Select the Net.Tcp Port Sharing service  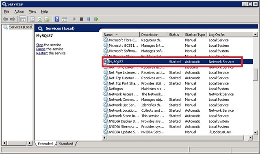click(178, 83)
